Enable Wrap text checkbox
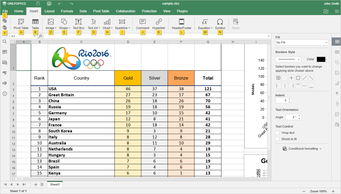This screenshot has height=194, width=341. click(277, 133)
